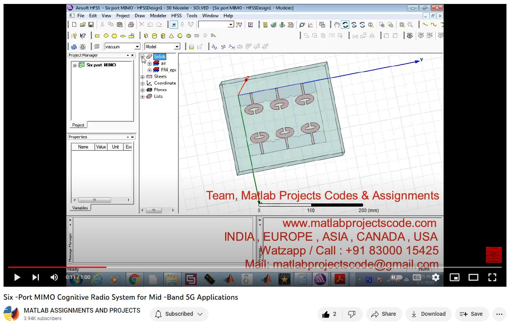Screen dimensions: 510x326
Task: Save video to a playlist
Action: [x=471, y=314]
